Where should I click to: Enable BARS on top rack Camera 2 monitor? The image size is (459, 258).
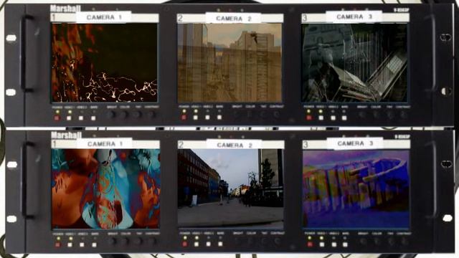coord(219,118)
